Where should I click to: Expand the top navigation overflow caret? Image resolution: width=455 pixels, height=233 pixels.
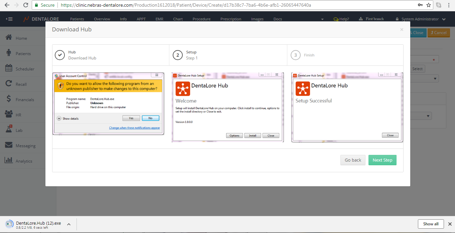pos(322,19)
